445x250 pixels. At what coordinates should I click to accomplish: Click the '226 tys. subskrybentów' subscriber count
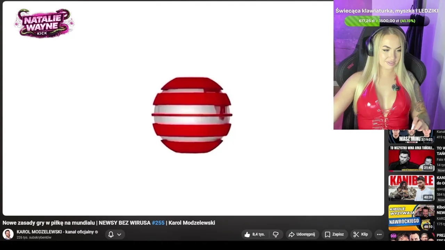point(34,237)
